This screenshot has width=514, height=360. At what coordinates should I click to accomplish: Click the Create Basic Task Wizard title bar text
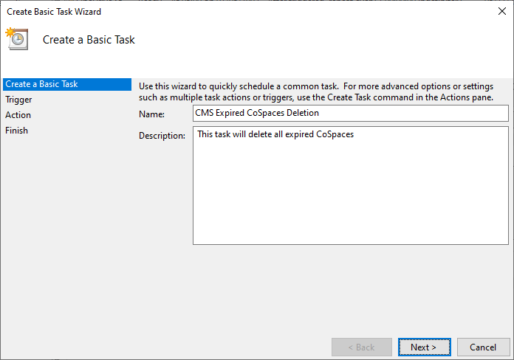click(x=54, y=12)
